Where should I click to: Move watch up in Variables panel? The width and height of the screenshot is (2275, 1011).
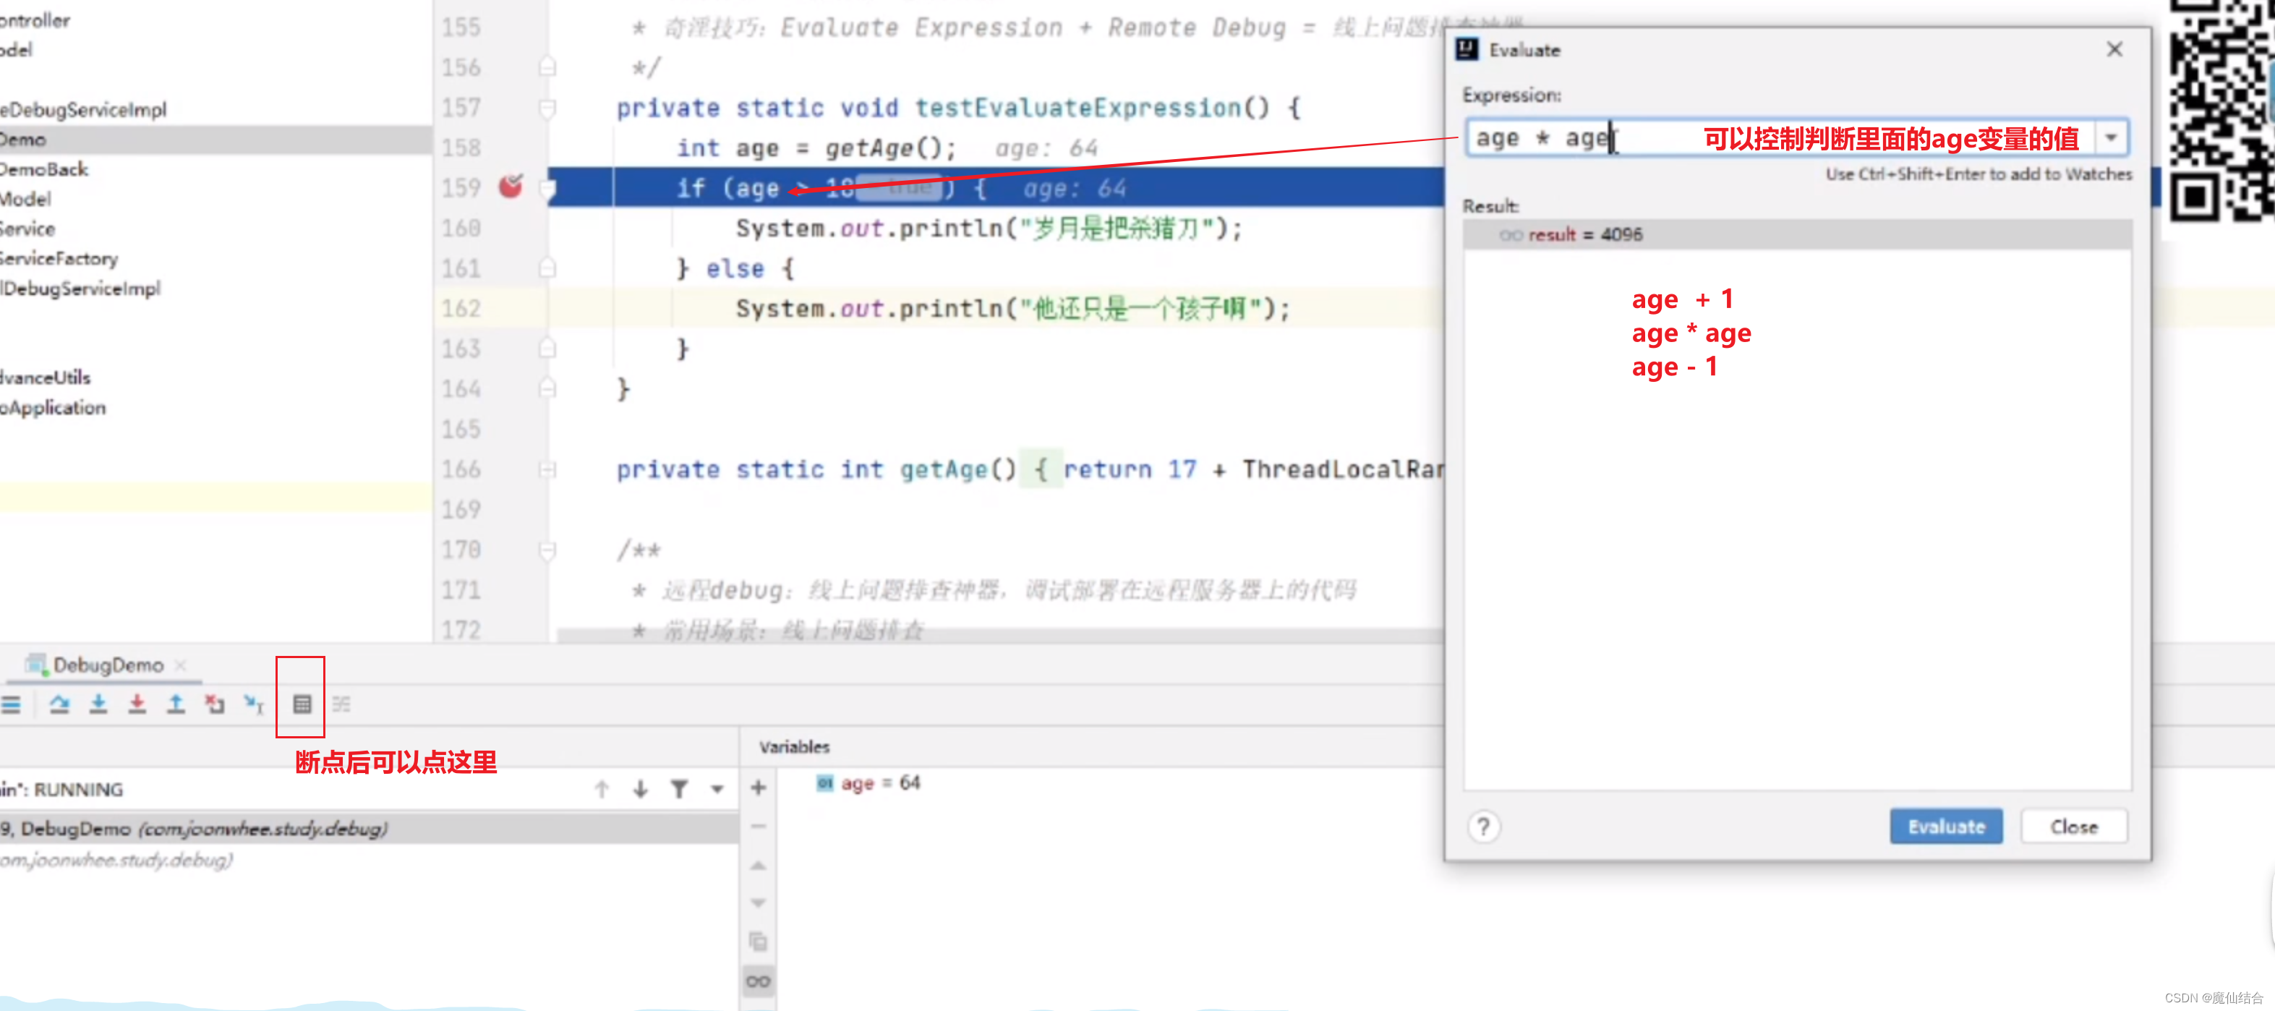(758, 866)
